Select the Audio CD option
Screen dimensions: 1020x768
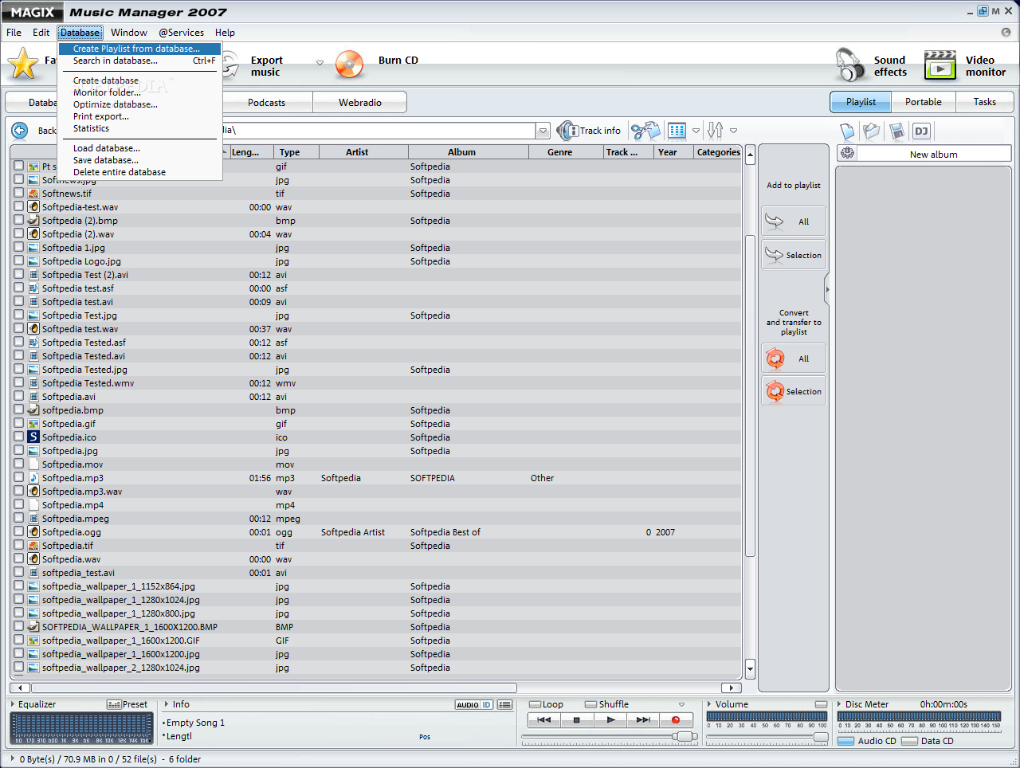[846, 741]
